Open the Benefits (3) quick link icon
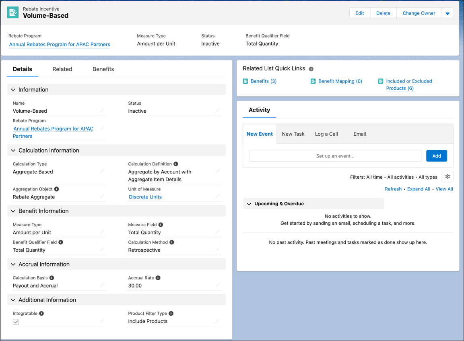This screenshot has height=341, width=464. click(245, 81)
